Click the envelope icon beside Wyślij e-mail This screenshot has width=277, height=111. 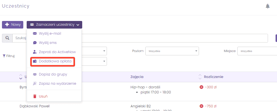35,34
